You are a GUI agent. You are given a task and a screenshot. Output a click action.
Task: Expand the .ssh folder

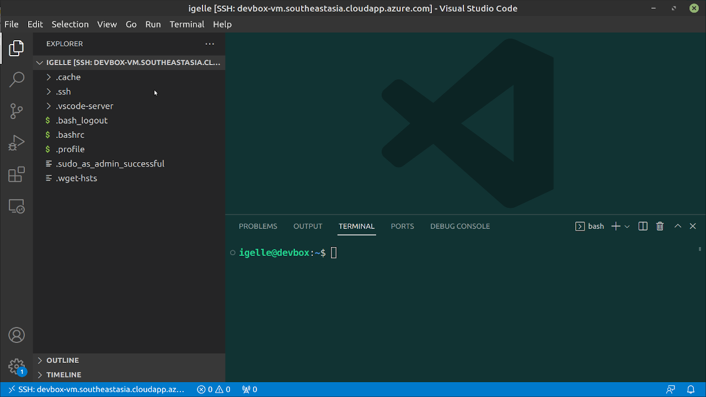(129, 92)
